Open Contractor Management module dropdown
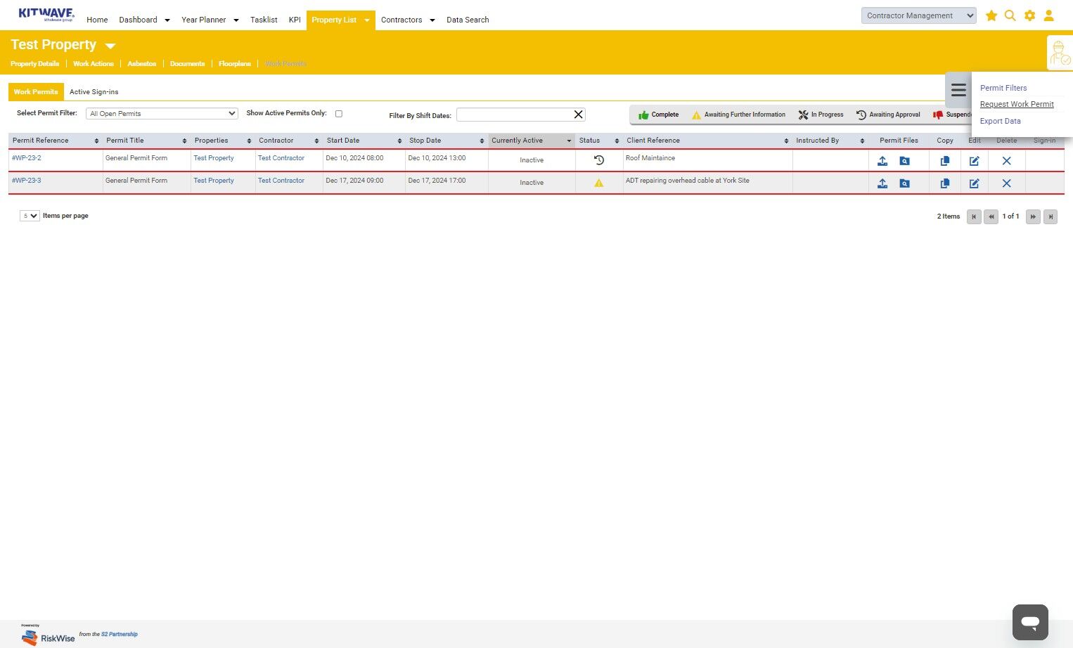Image resolution: width=1073 pixels, height=648 pixels. [x=918, y=15]
